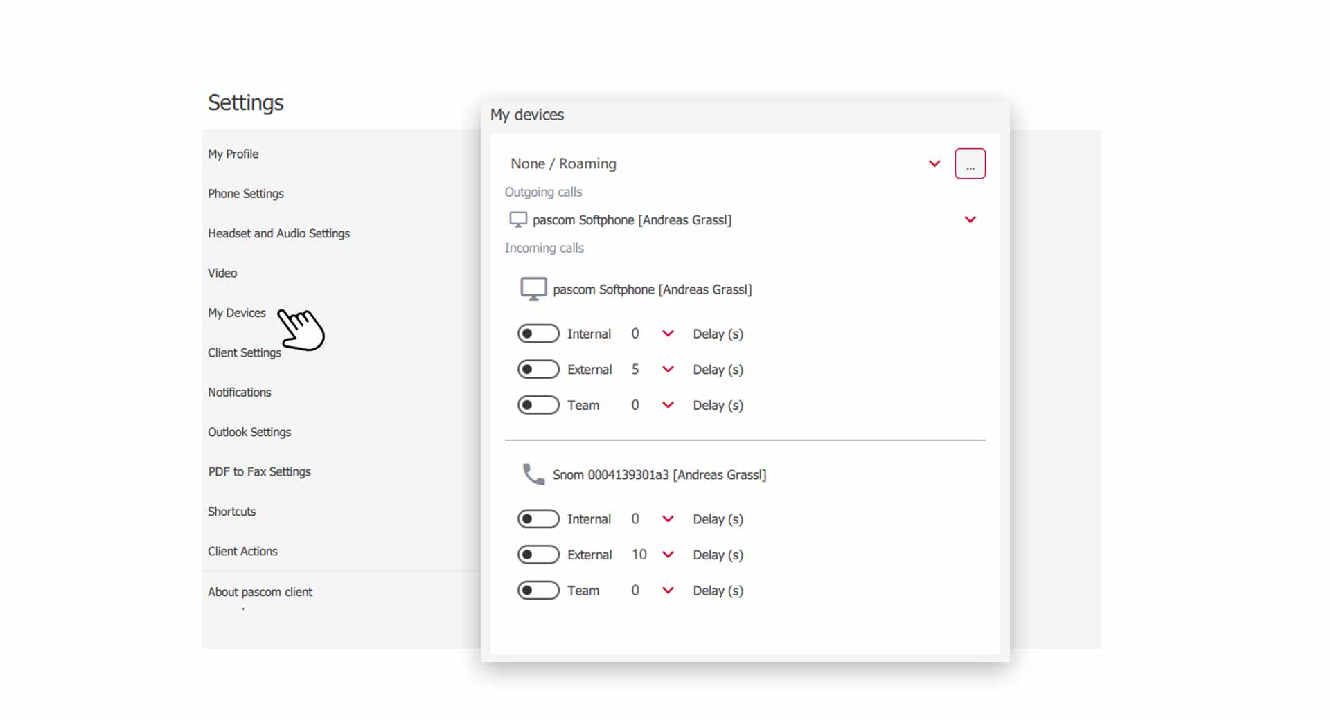Open Phone Settings
The image size is (1330, 720).
(x=245, y=194)
